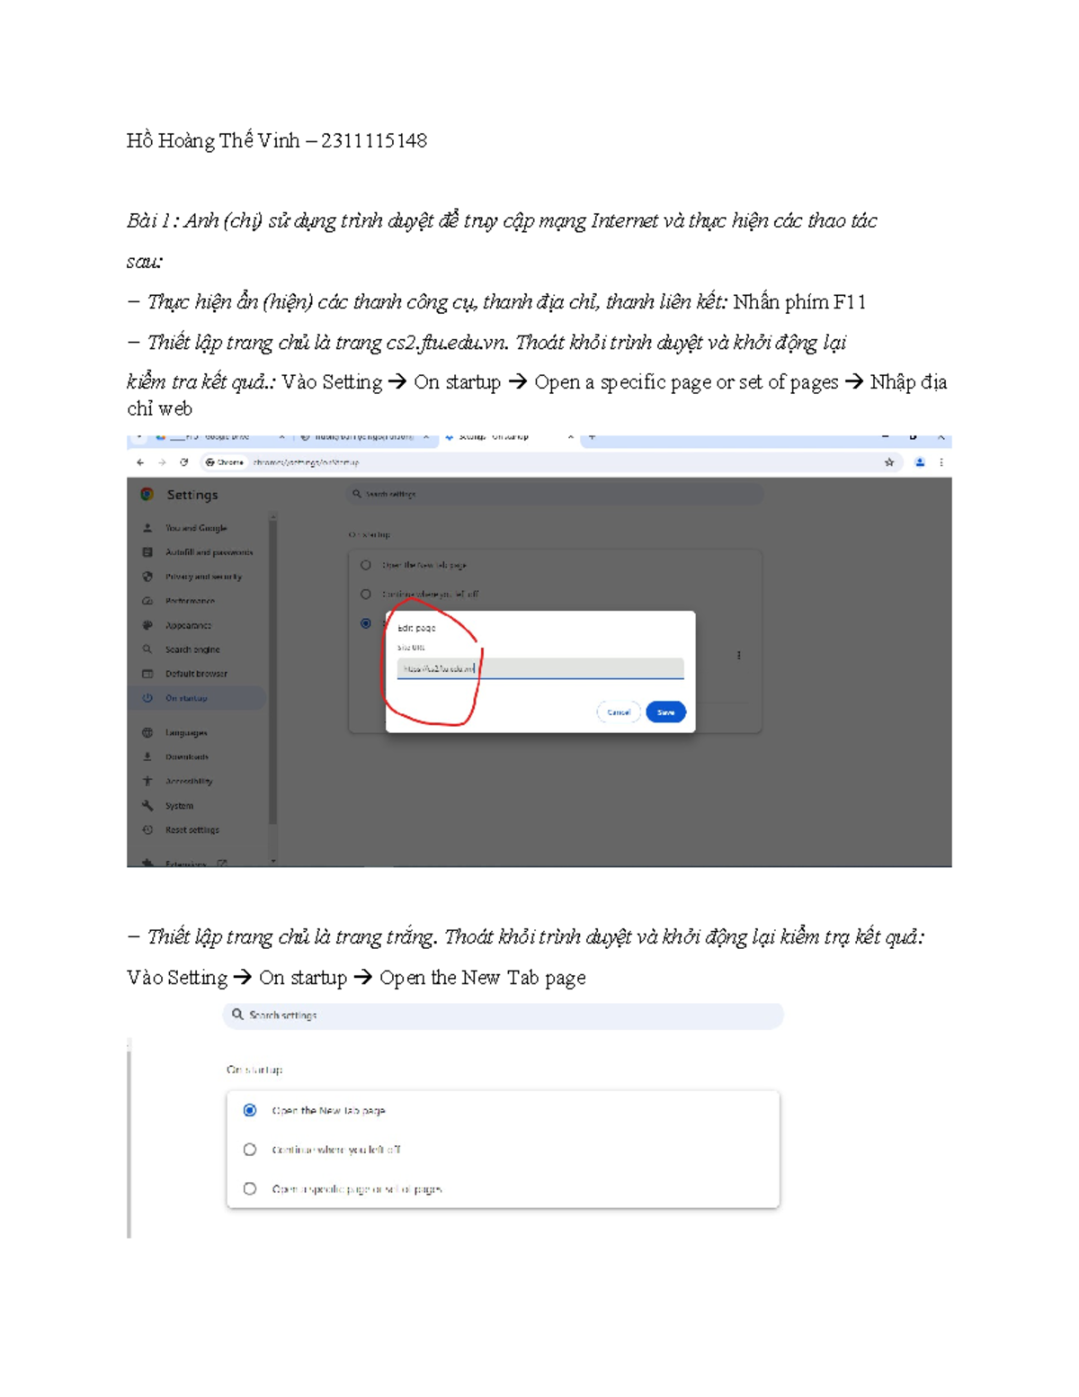Viewport: 1079px width, 1397px height.
Task: Reload the page with the refresh icon
Action: coord(183,462)
